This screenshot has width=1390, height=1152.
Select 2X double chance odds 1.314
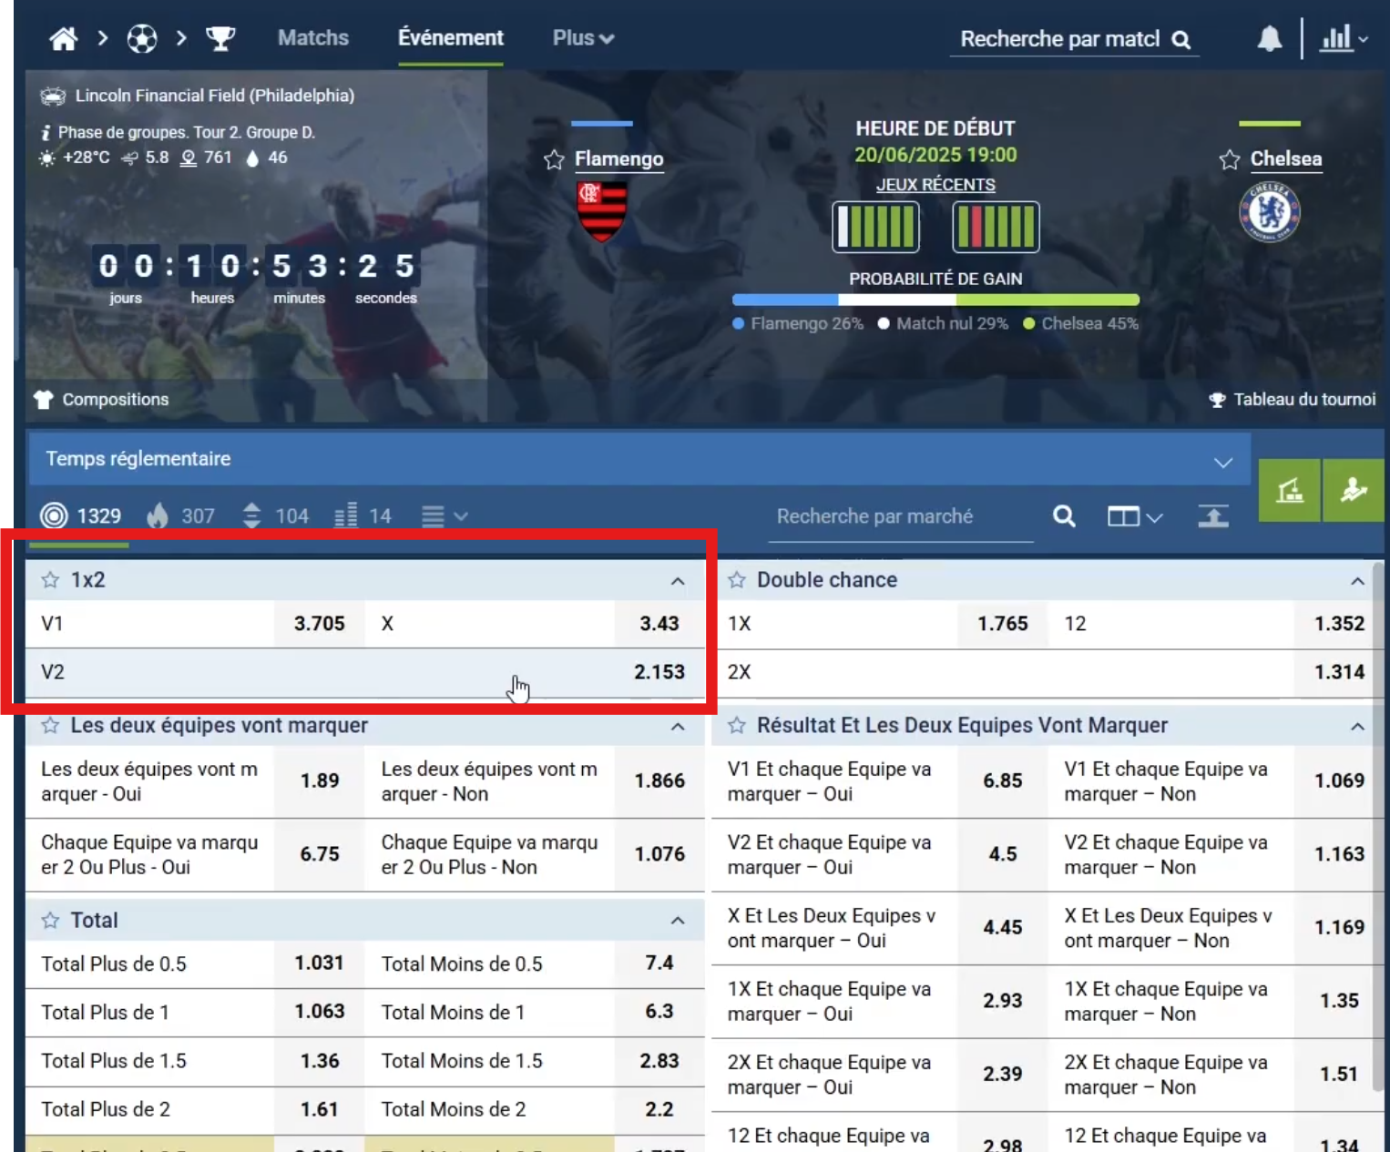click(1339, 672)
